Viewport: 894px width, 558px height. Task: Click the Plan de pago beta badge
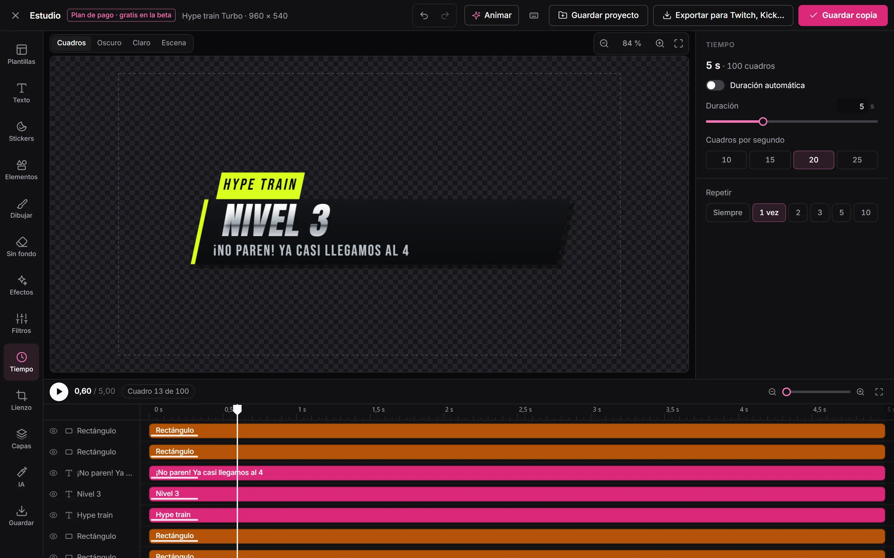[x=121, y=15]
